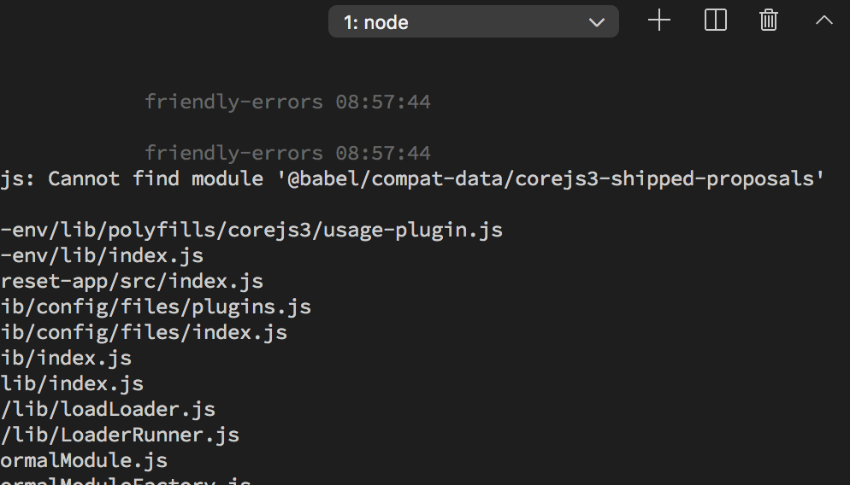
Task: Open the reset-app/src/index.js path link
Action: pos(132,282)
